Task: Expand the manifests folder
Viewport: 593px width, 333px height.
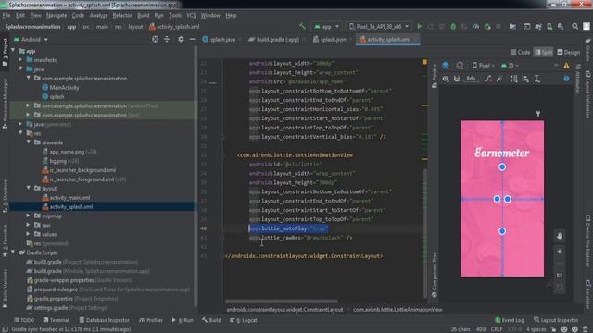Action: click(20, 59)
